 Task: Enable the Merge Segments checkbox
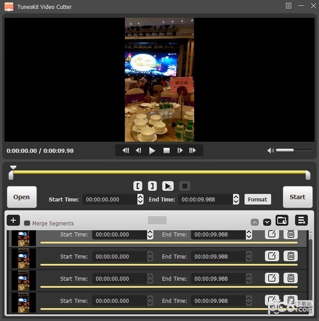[x=27, y=223]
